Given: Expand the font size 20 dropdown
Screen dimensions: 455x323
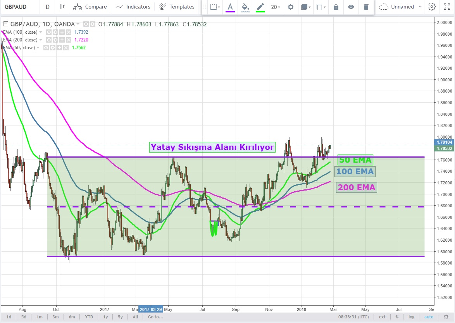Looking at the screenshot, I should click(x=276, y=7).
